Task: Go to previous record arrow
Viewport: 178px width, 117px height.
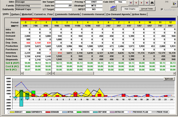Action: click(x=136, y=3)
